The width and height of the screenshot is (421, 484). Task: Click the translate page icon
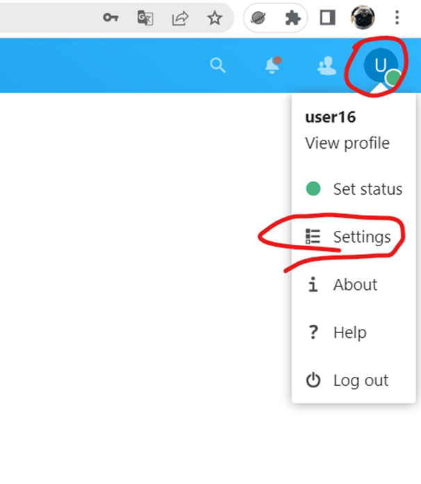[145, 18]
